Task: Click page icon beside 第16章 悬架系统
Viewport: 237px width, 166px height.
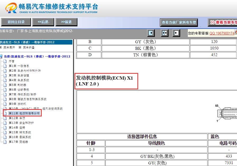Action: click(x=5, y=137)
